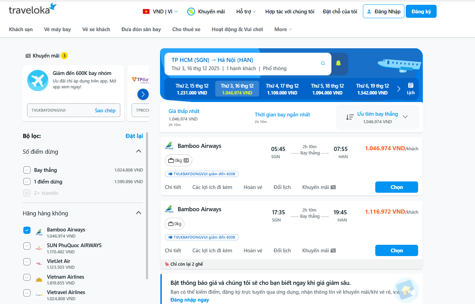Open the VND | VI currency language dropdown
Image resolution: width=475 pixels, height=304 pixels.
point(160,12)
